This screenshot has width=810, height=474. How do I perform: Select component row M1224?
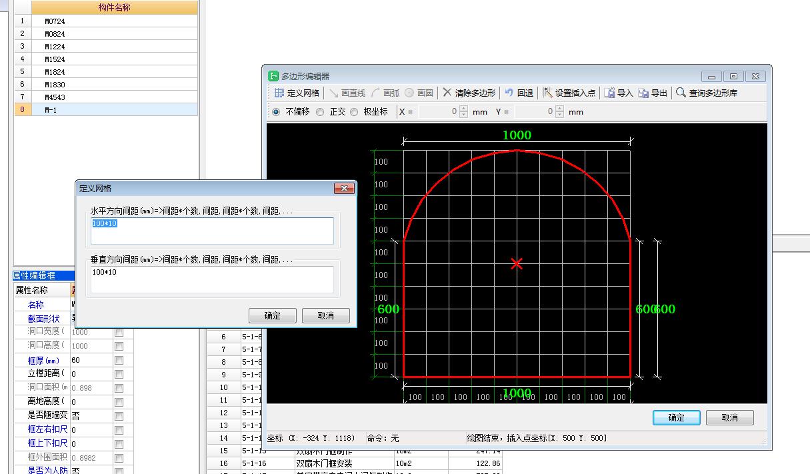pyautogui.click(x=107, y=47)
